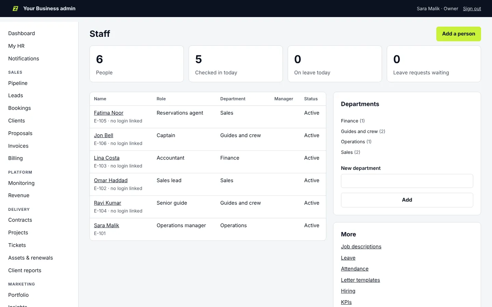
Task: Open the Pipeline section
Action: 18,83
